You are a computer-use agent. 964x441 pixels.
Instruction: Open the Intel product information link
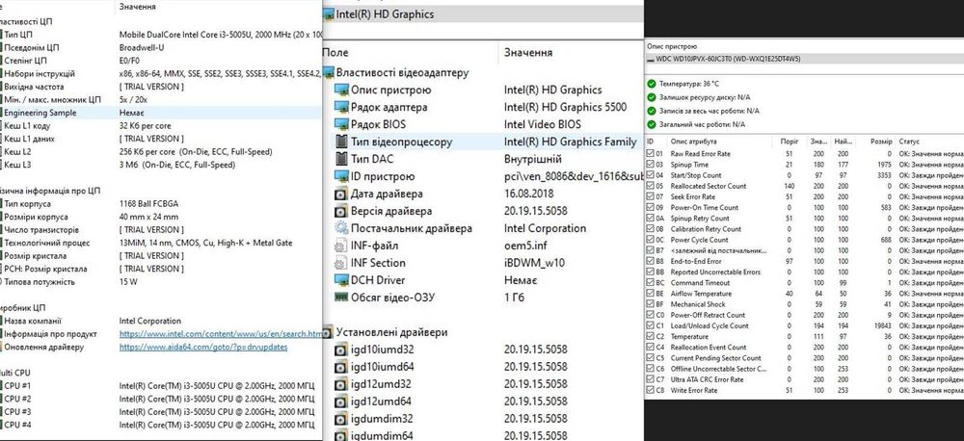[220, 334]
